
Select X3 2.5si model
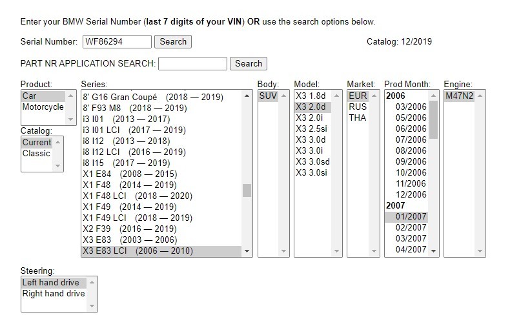point(312,129)
